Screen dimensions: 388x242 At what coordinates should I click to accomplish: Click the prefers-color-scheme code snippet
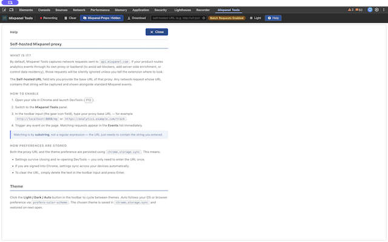click(50, 203)
